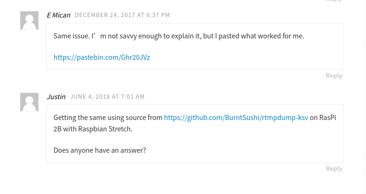Click the cut-off Reply link at top edge

click(x=334, y=1)
